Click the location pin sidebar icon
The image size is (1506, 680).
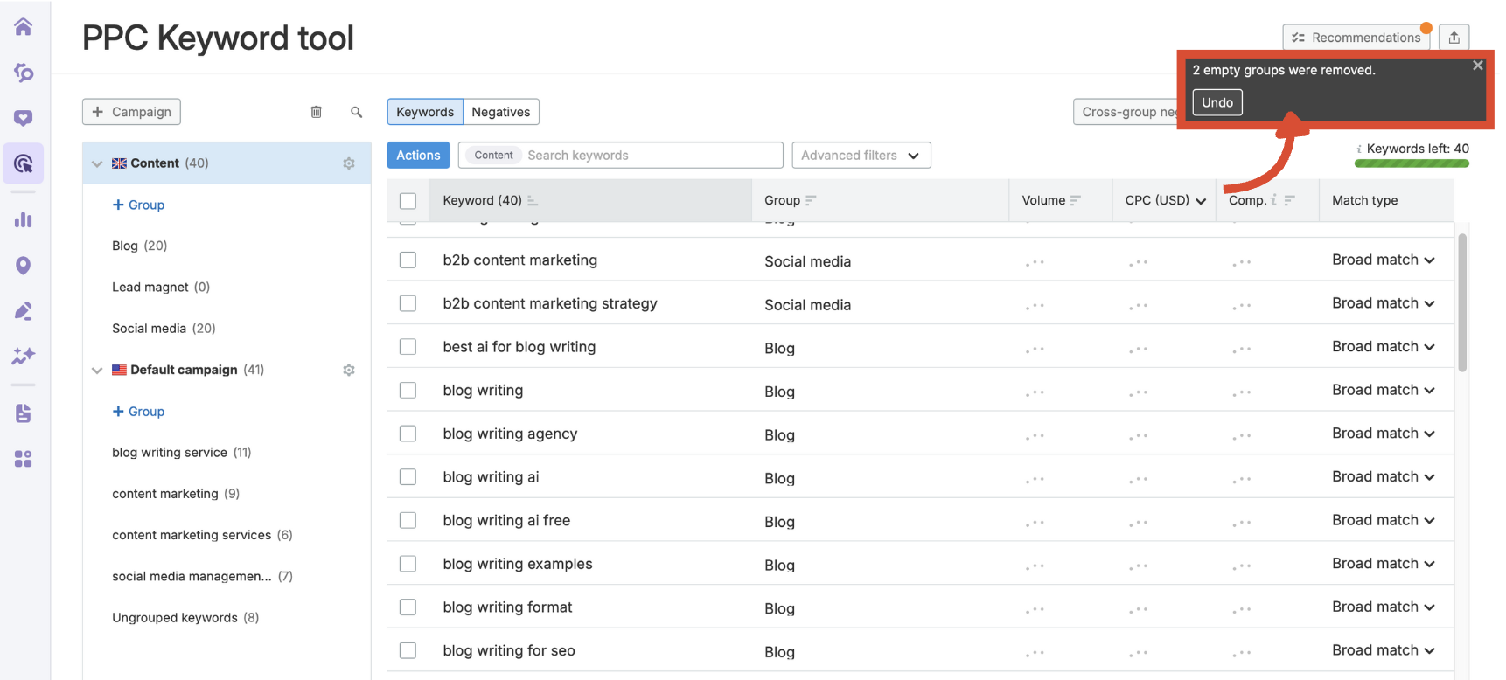pyautogui.click(x=24, y=266)
